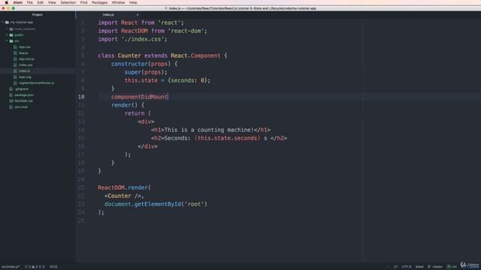
Task: Click 'this.state.seconds' in the h2 line
Action: pyautogui.click(x=227, y=138)
